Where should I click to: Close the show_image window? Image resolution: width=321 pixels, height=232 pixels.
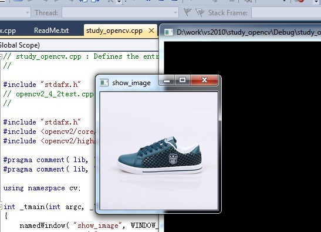coord(204,80)
